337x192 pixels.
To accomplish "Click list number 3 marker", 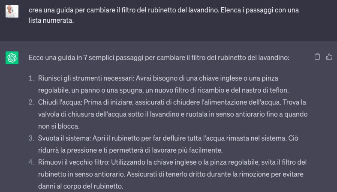I will [31, 138].
